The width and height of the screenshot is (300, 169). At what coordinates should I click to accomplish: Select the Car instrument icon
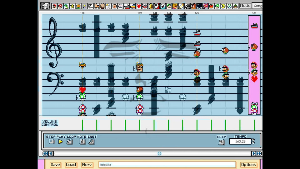point(133,6)
